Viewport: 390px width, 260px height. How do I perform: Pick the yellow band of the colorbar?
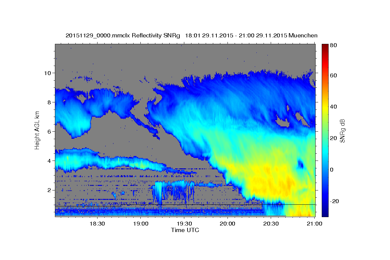[x=325, y=107]
